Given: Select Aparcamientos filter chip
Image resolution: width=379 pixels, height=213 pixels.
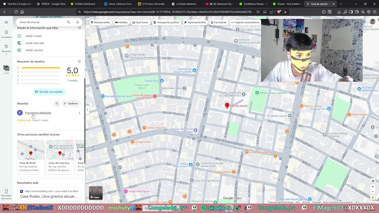Looking at the screenshot, I should pyautogui.click(x=195, y=22).
